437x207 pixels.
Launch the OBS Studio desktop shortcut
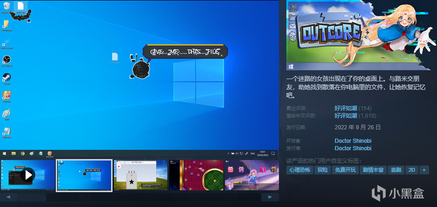[x=7, y=60]
